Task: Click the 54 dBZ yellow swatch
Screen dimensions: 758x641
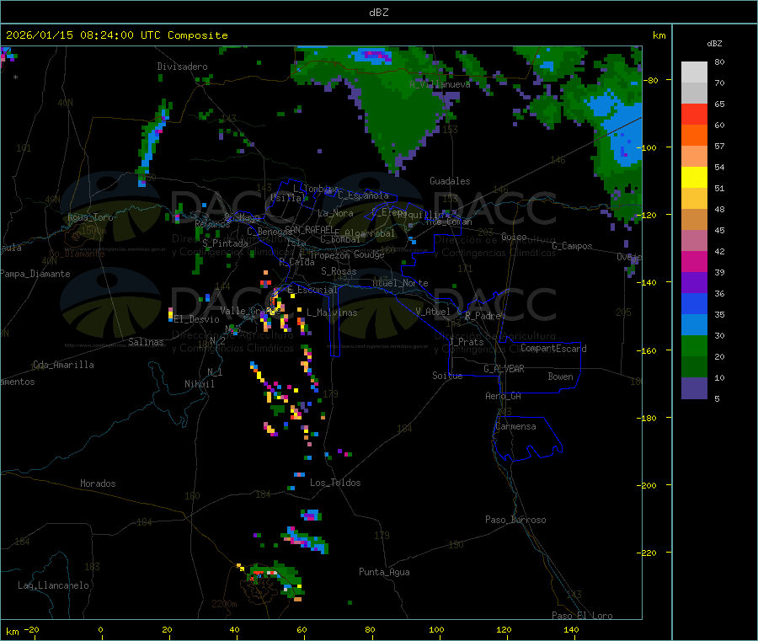Action: (694, 178)
